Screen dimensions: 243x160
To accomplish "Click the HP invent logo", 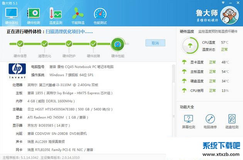I will pos(16,72).
